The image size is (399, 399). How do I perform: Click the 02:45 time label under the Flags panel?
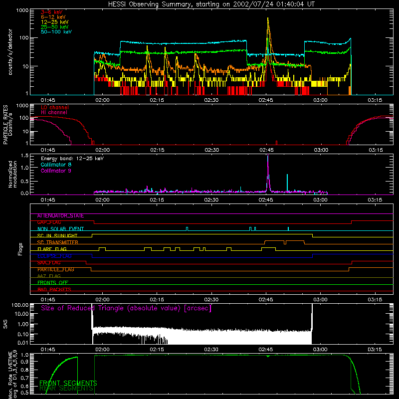click(x=266, y=300)
